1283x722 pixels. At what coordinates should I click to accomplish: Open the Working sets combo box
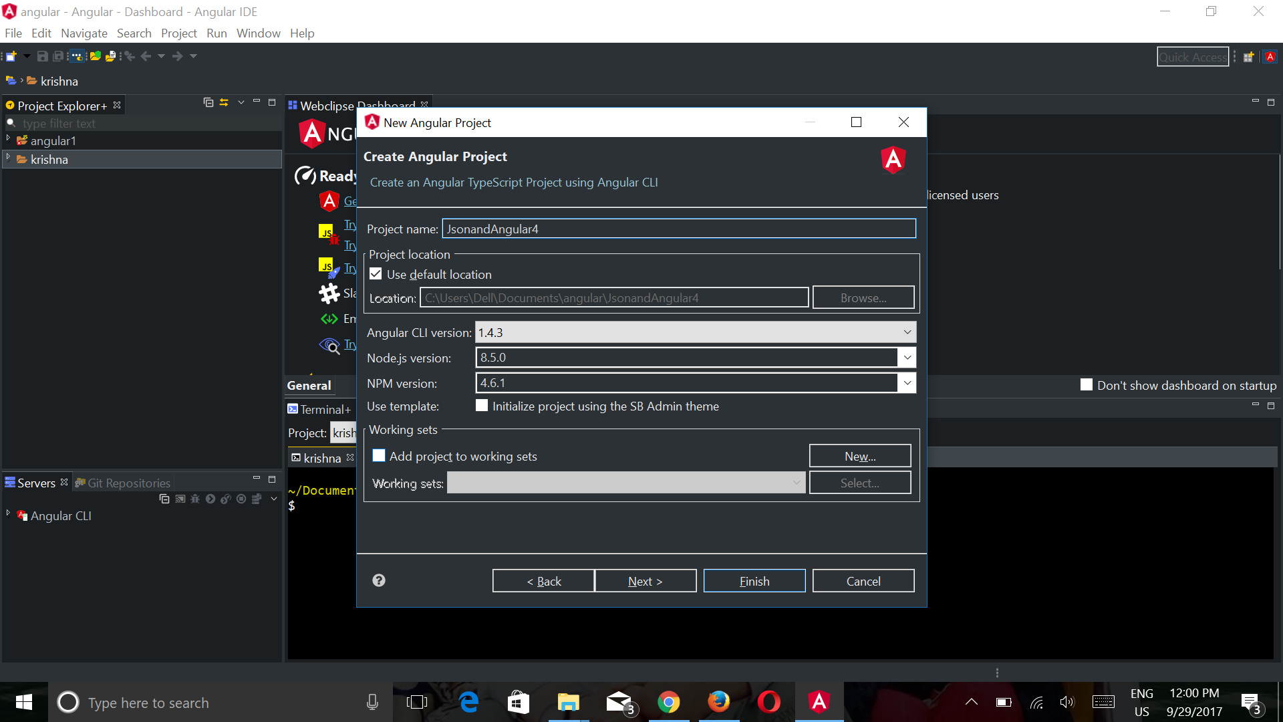point(625,483)
